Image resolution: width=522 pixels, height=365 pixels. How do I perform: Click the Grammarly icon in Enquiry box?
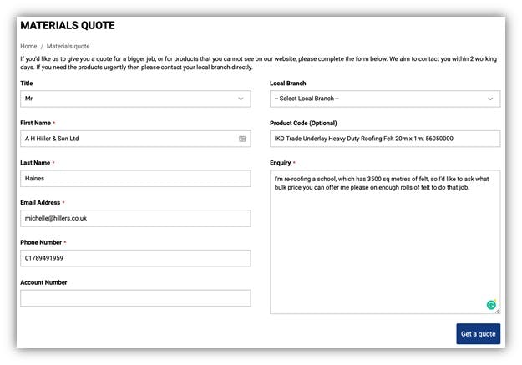[x=491, y=304]
